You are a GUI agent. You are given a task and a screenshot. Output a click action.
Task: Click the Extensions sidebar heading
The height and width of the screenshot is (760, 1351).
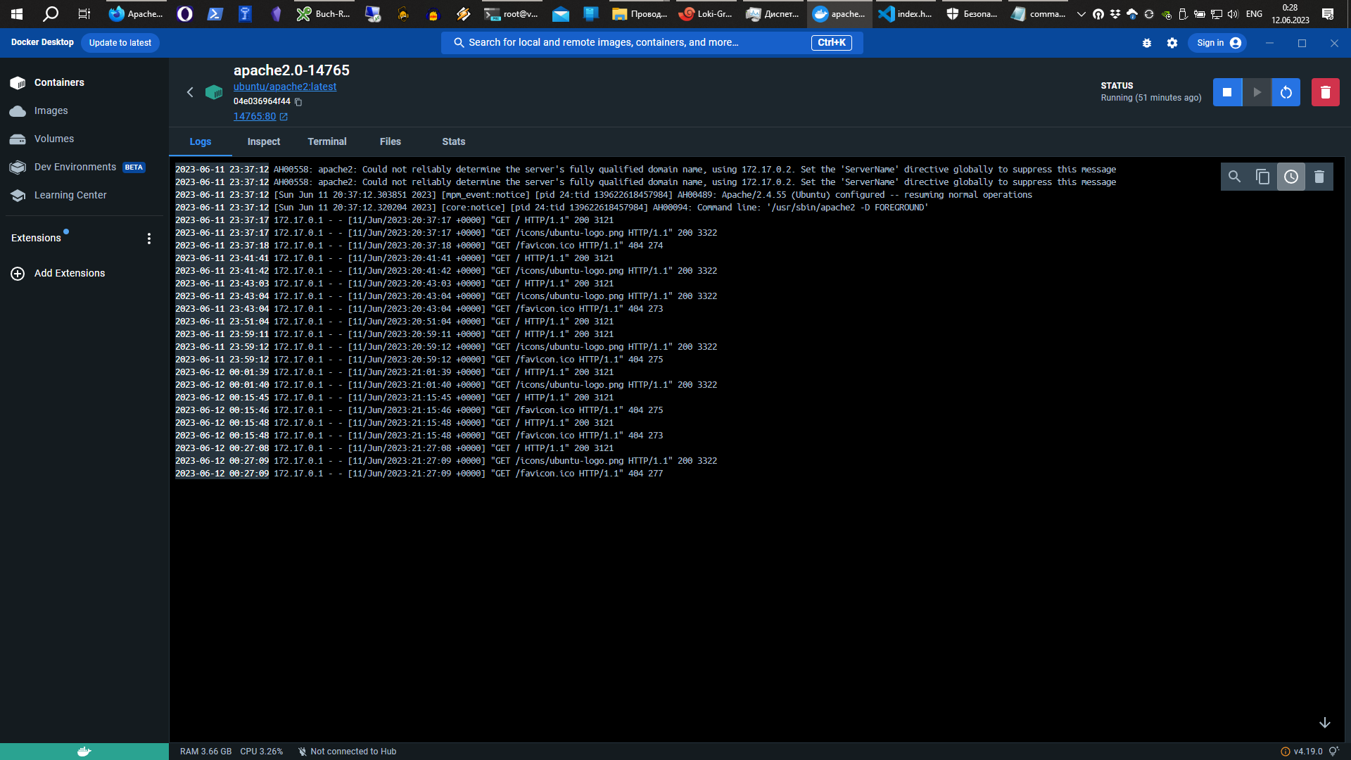[36, 239]
